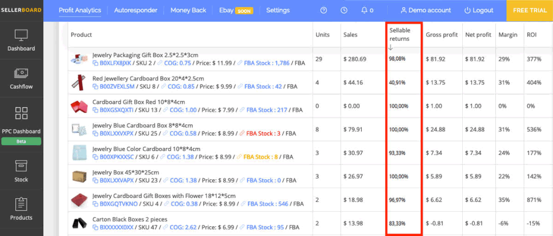
Task: Click thumbnail of Jewelry Packaging Gift Box
Action: [78, 59]
